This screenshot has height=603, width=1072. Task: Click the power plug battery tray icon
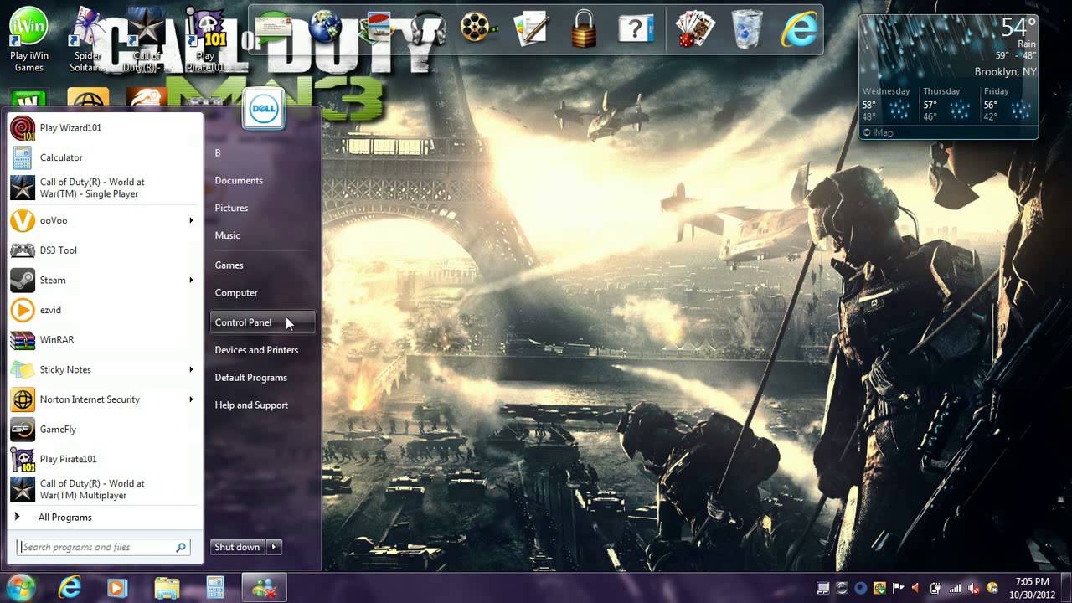click(935, 588)
